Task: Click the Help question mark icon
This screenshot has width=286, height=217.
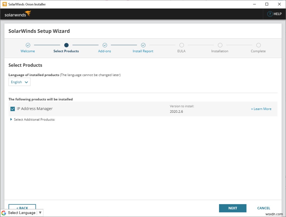Action: click(x=270, y=14)
